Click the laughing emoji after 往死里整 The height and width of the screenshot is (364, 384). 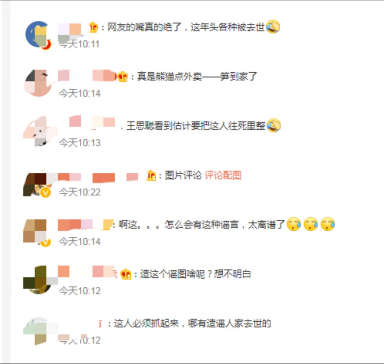274,125
